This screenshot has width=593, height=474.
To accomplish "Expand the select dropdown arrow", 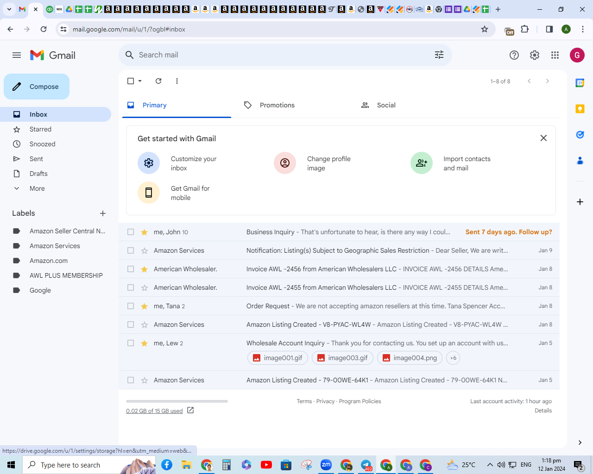I will pos(140,81).
